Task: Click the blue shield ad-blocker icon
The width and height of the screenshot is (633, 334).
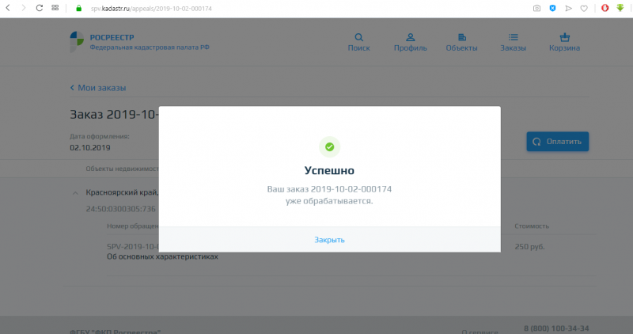Action: (x=552, y=8)
